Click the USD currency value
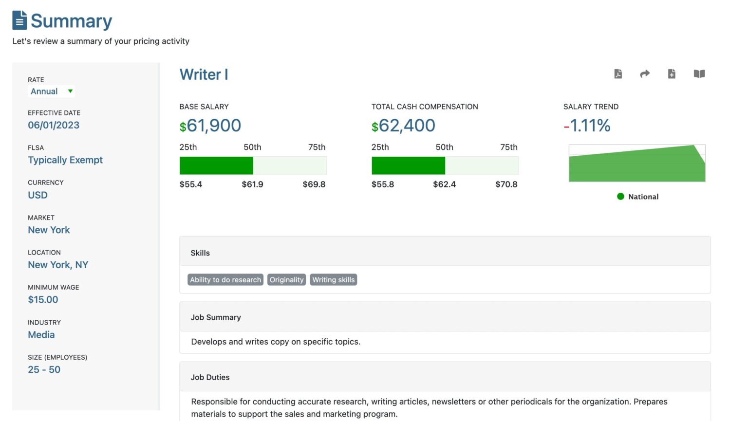The height and width of the screenshot is (421, 748). pos(37,195)
